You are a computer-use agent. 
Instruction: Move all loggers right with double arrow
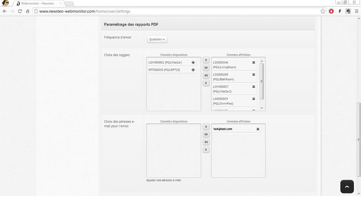coord(206,68)
